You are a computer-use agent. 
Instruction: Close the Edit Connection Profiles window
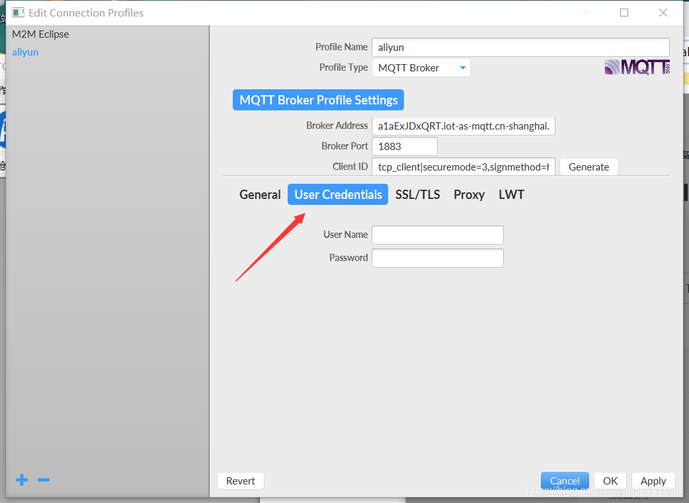(x=663, y=13)
